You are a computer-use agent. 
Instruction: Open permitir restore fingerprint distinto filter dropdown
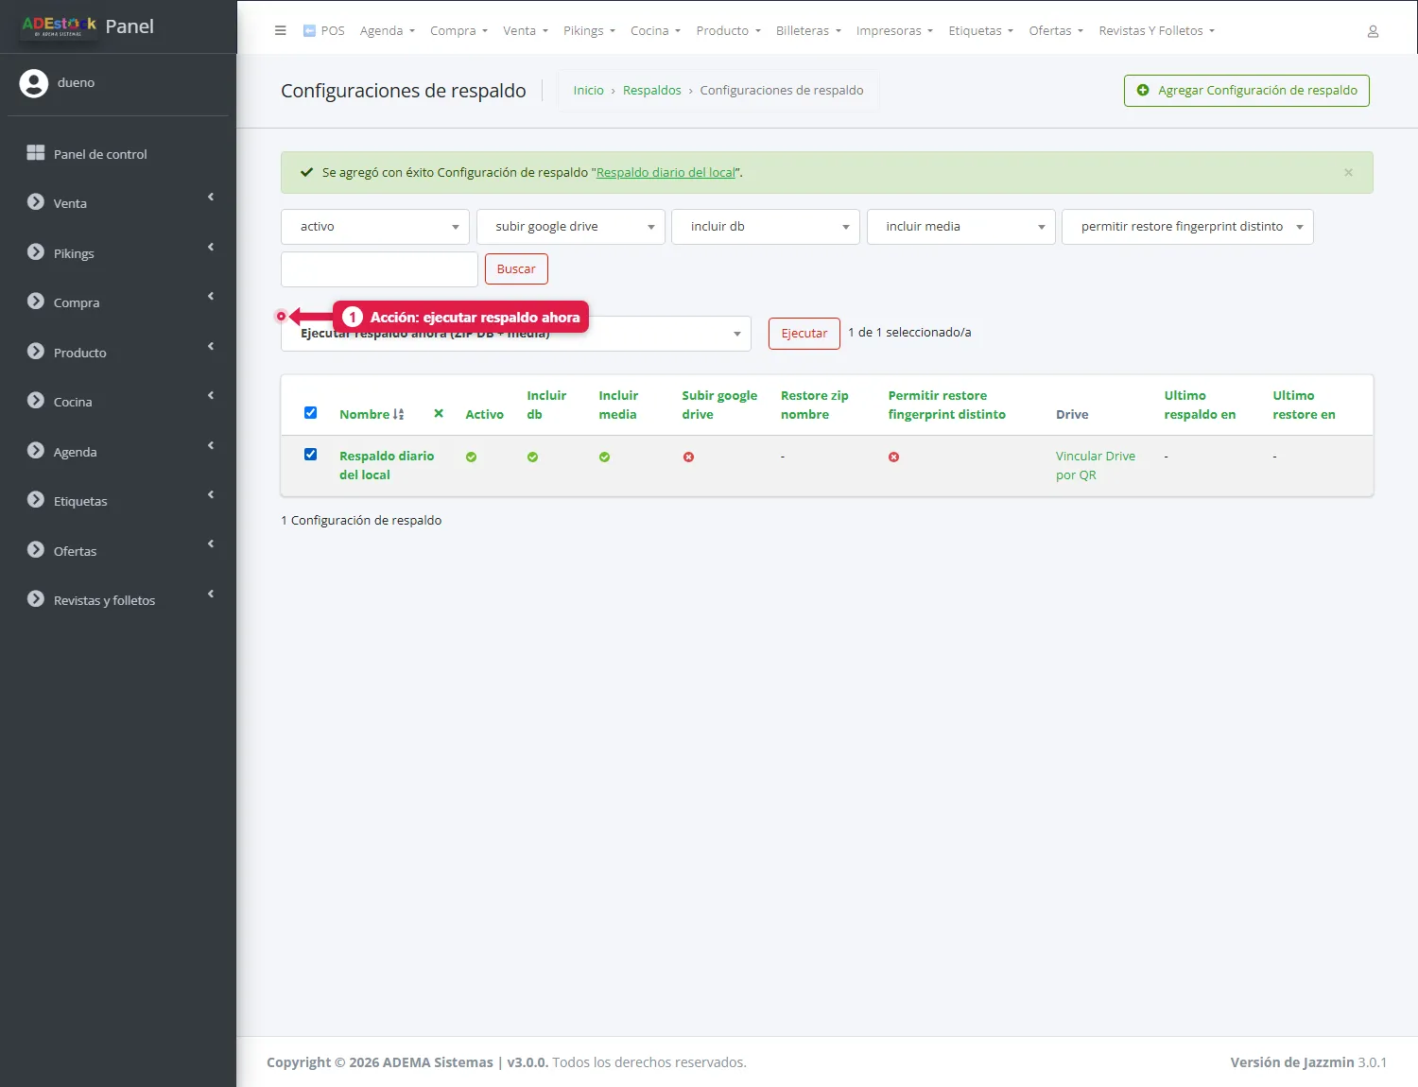(1187, 227)
